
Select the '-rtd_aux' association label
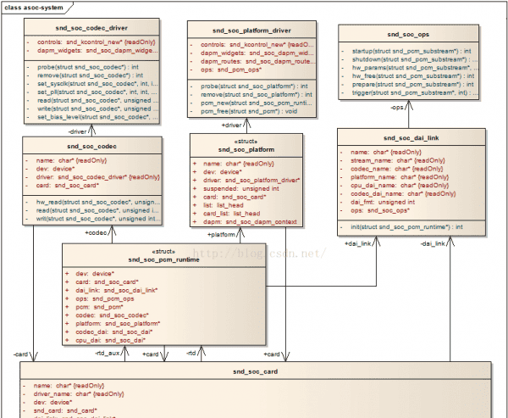point(108,353)
